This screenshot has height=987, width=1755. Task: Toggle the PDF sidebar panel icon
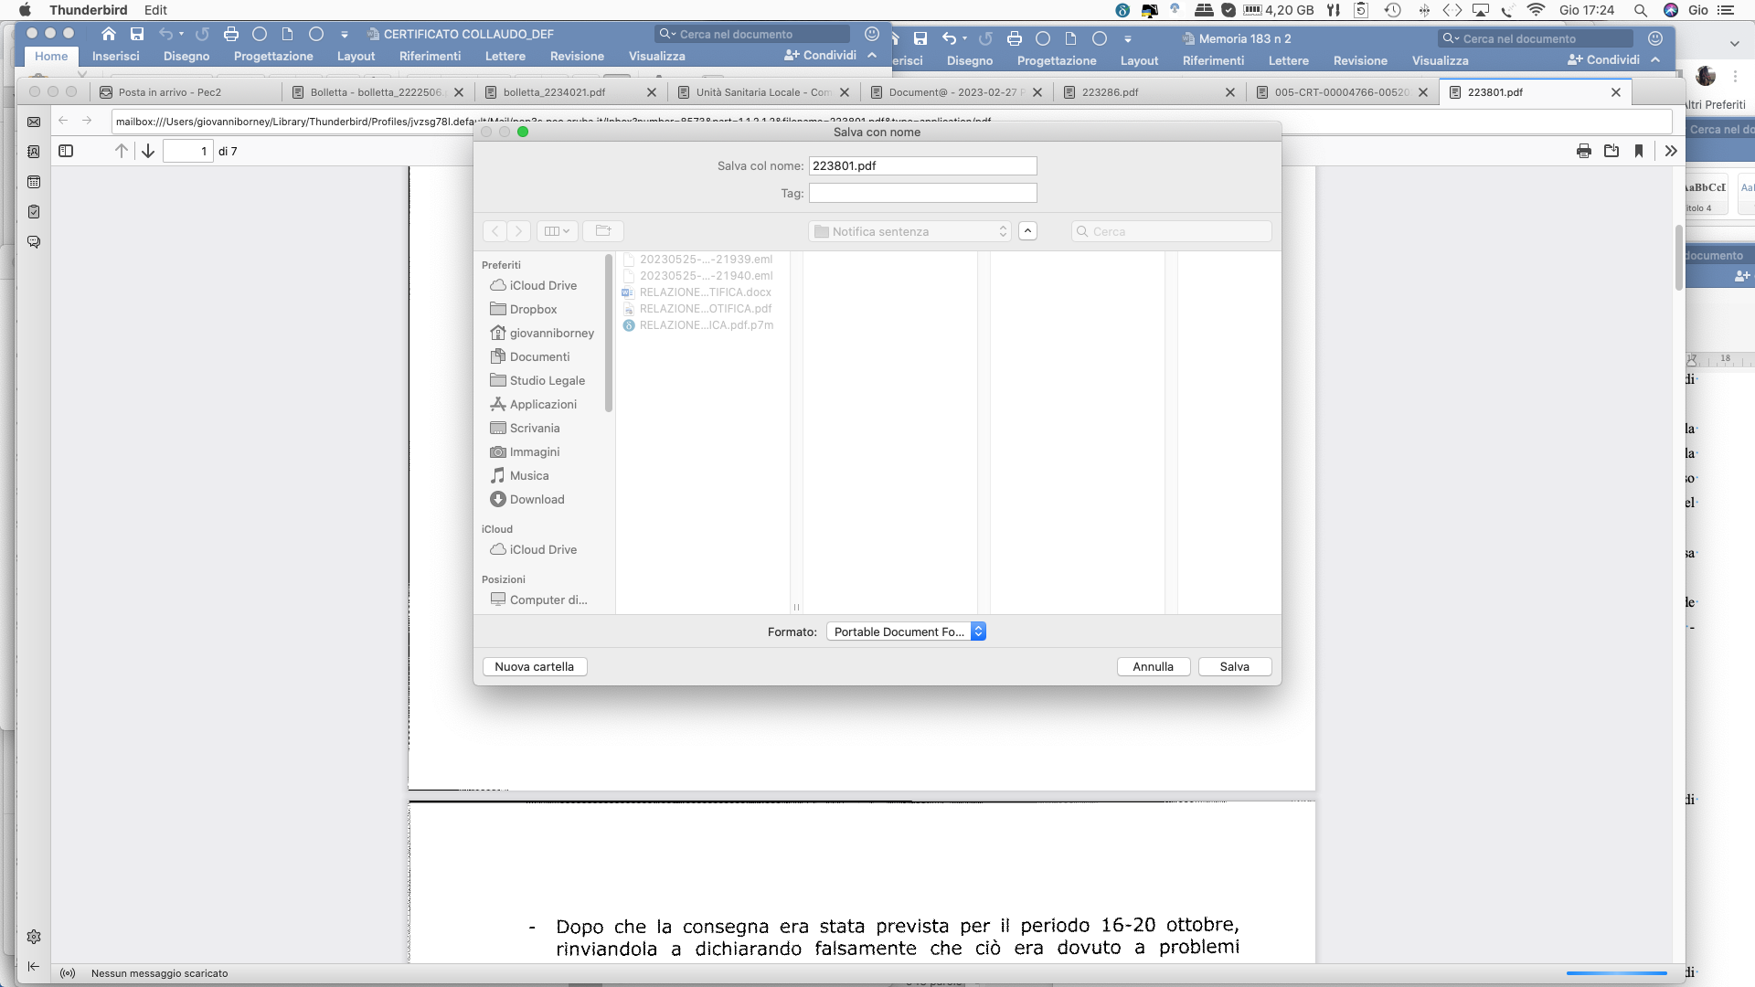click(66, 152)
